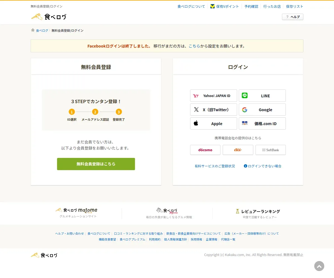
Task: Open the ヘルプ button in the header
Action: (293, 17)
